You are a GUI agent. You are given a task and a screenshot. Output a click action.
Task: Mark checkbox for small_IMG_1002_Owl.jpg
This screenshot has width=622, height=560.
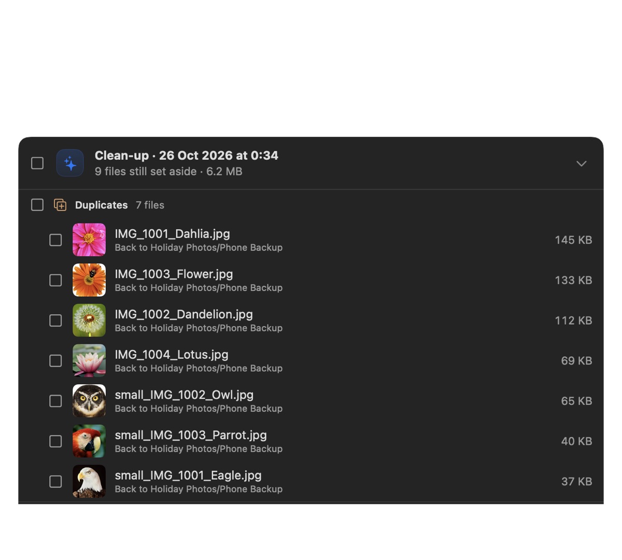(x=55, y=401)
